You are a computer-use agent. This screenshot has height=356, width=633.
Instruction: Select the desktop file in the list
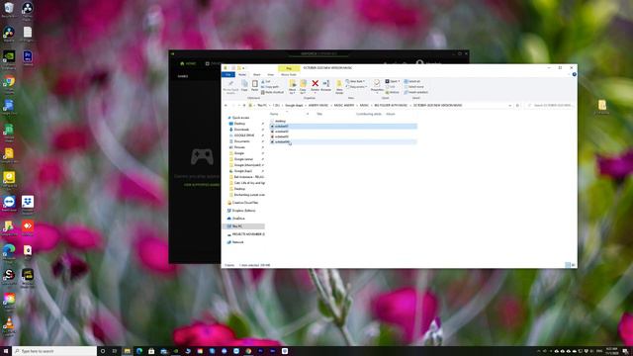click(279, 121)
